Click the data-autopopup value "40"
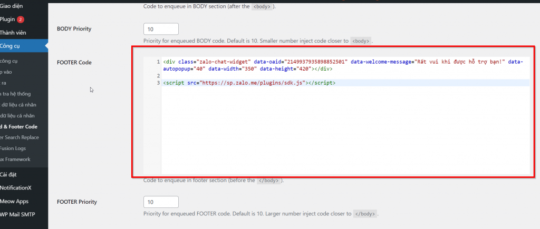 198,69
